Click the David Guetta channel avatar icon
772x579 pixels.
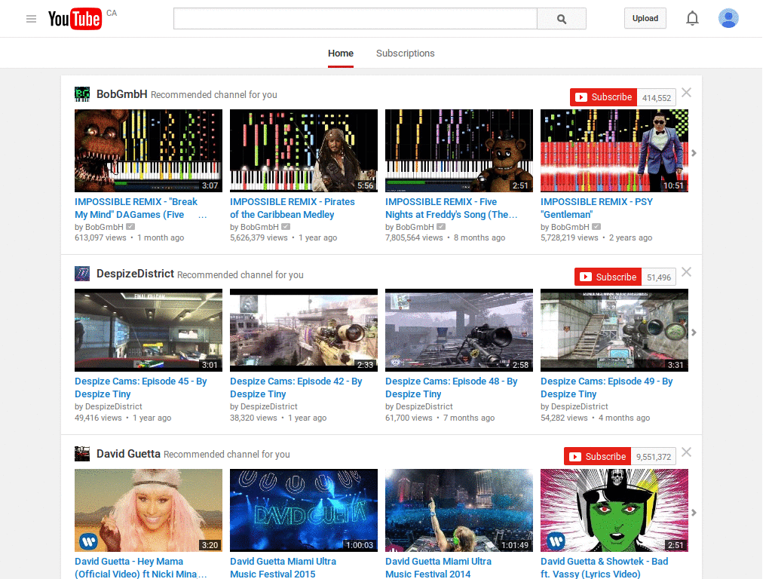(x=82, y=453)
